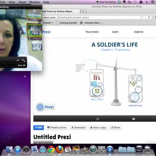Open a new browser tab with plus button

83,11
